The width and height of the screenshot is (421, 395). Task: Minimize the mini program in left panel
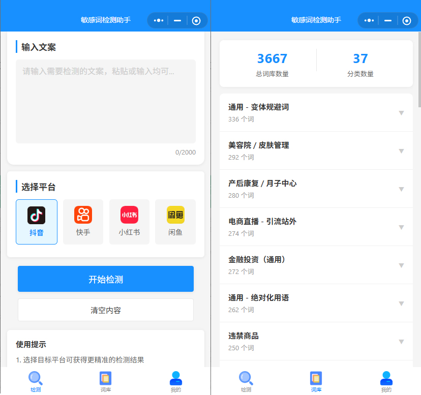click(177, 20)
